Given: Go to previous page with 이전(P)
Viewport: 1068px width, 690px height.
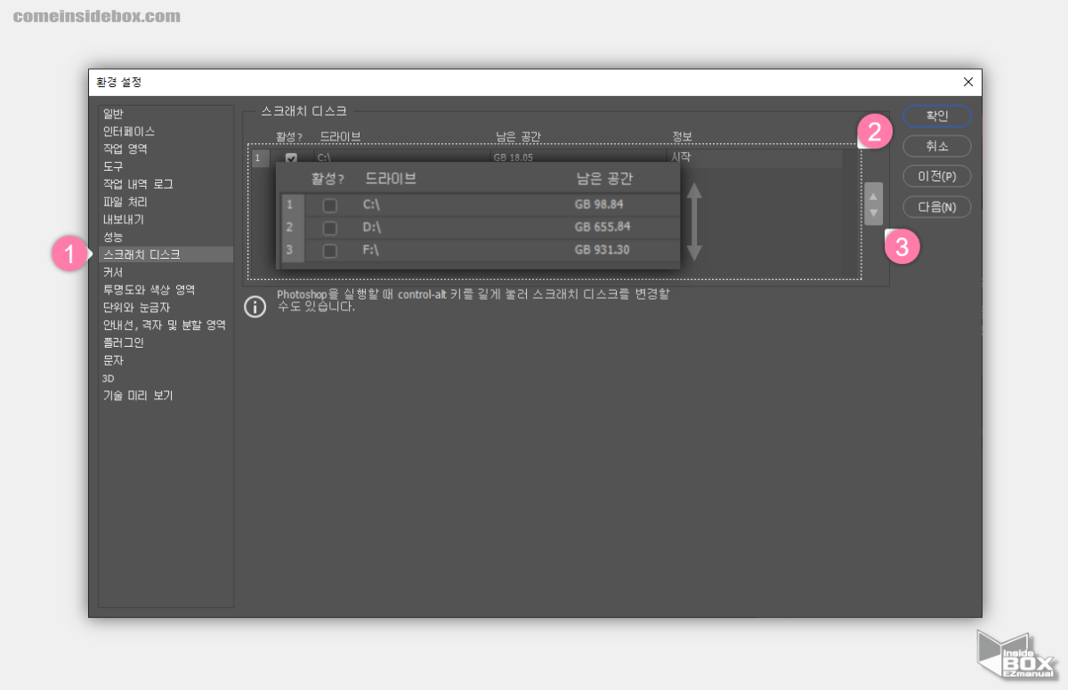Looking at the screenshot, I should [x=936, y=176].
